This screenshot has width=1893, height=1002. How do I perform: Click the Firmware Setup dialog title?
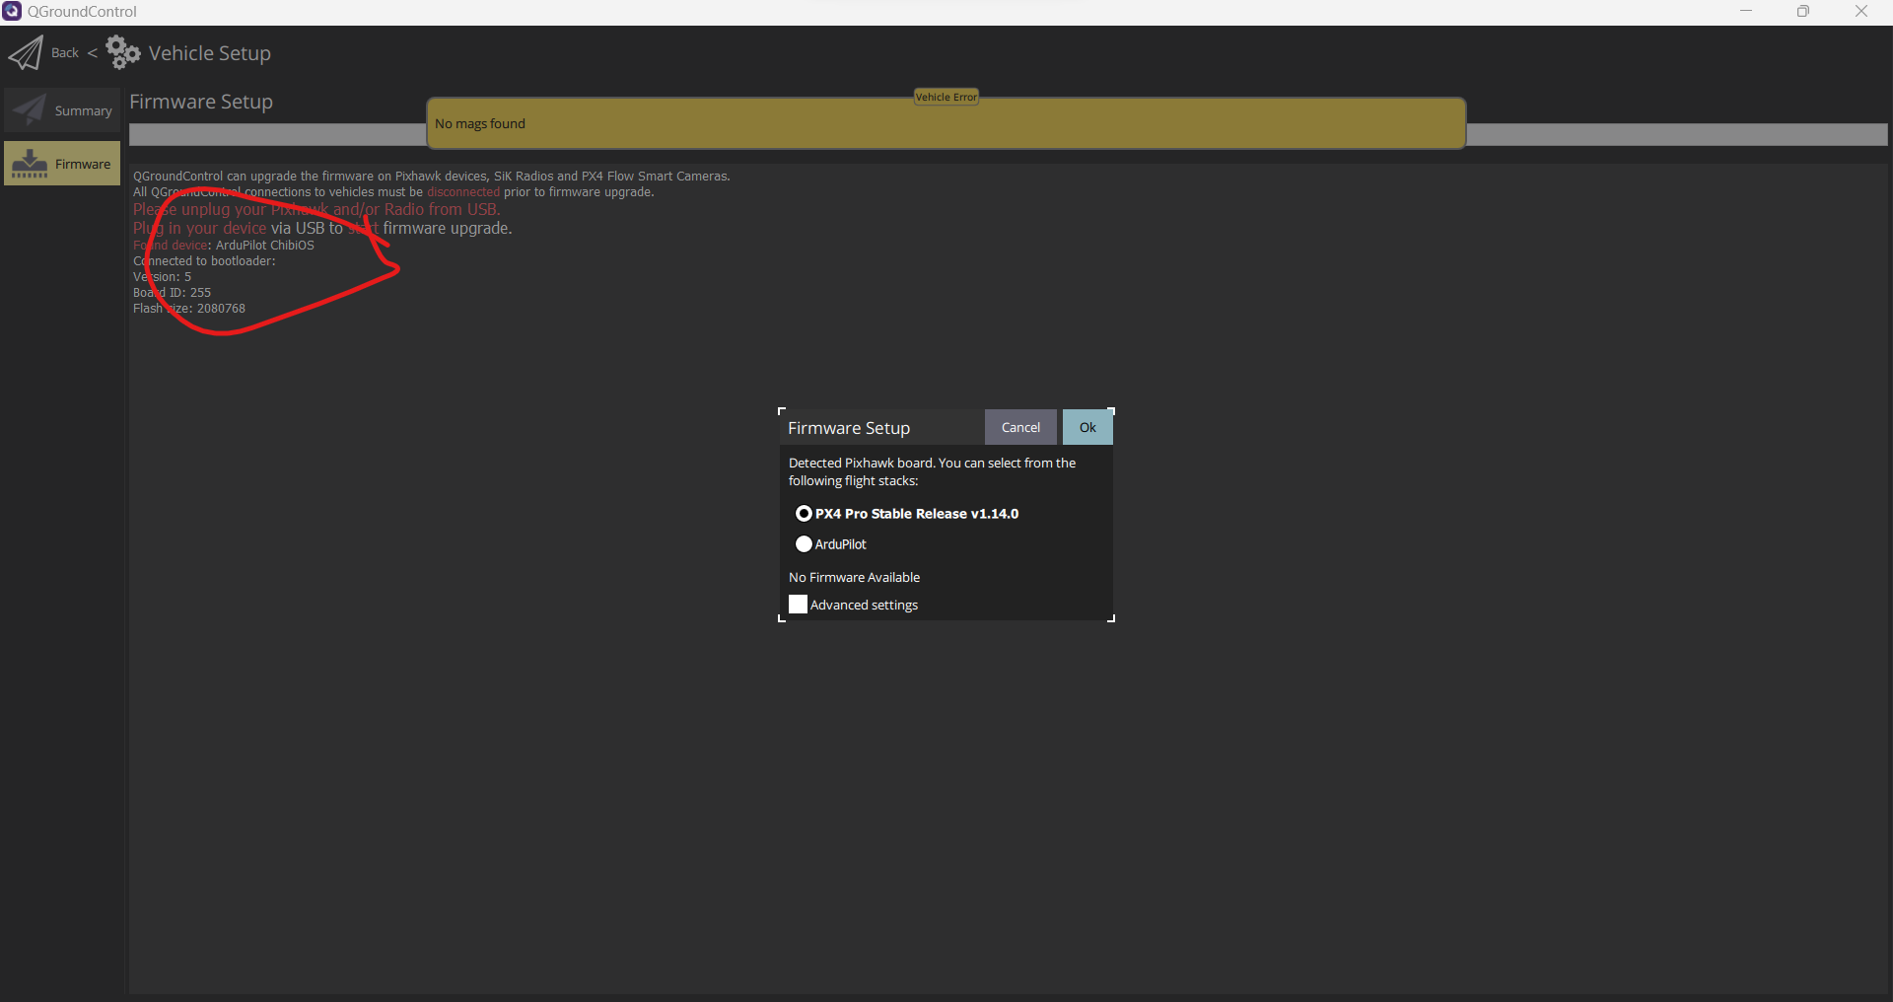point(849,428)
